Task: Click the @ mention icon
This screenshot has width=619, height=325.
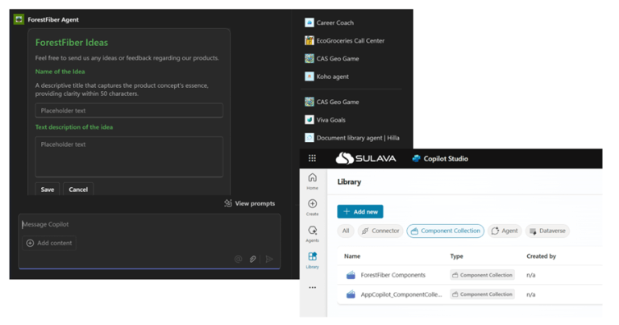Action: (238, 259)
